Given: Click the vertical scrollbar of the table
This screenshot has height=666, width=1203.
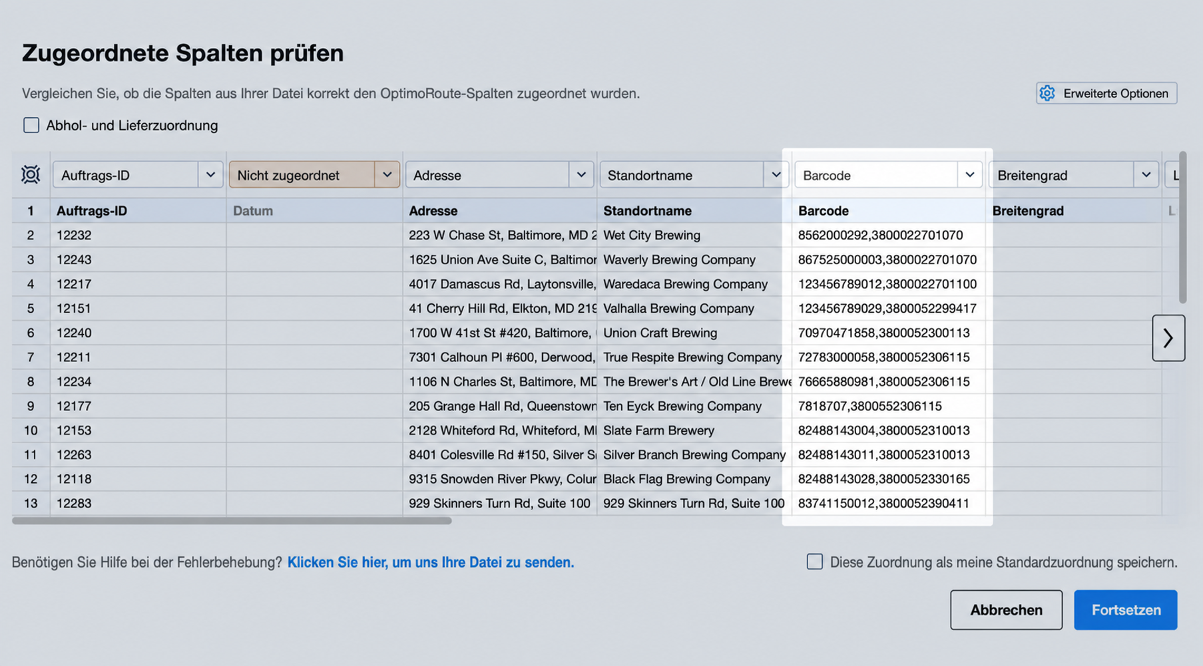Looking at the screenshot, I should pos(1182,228).
